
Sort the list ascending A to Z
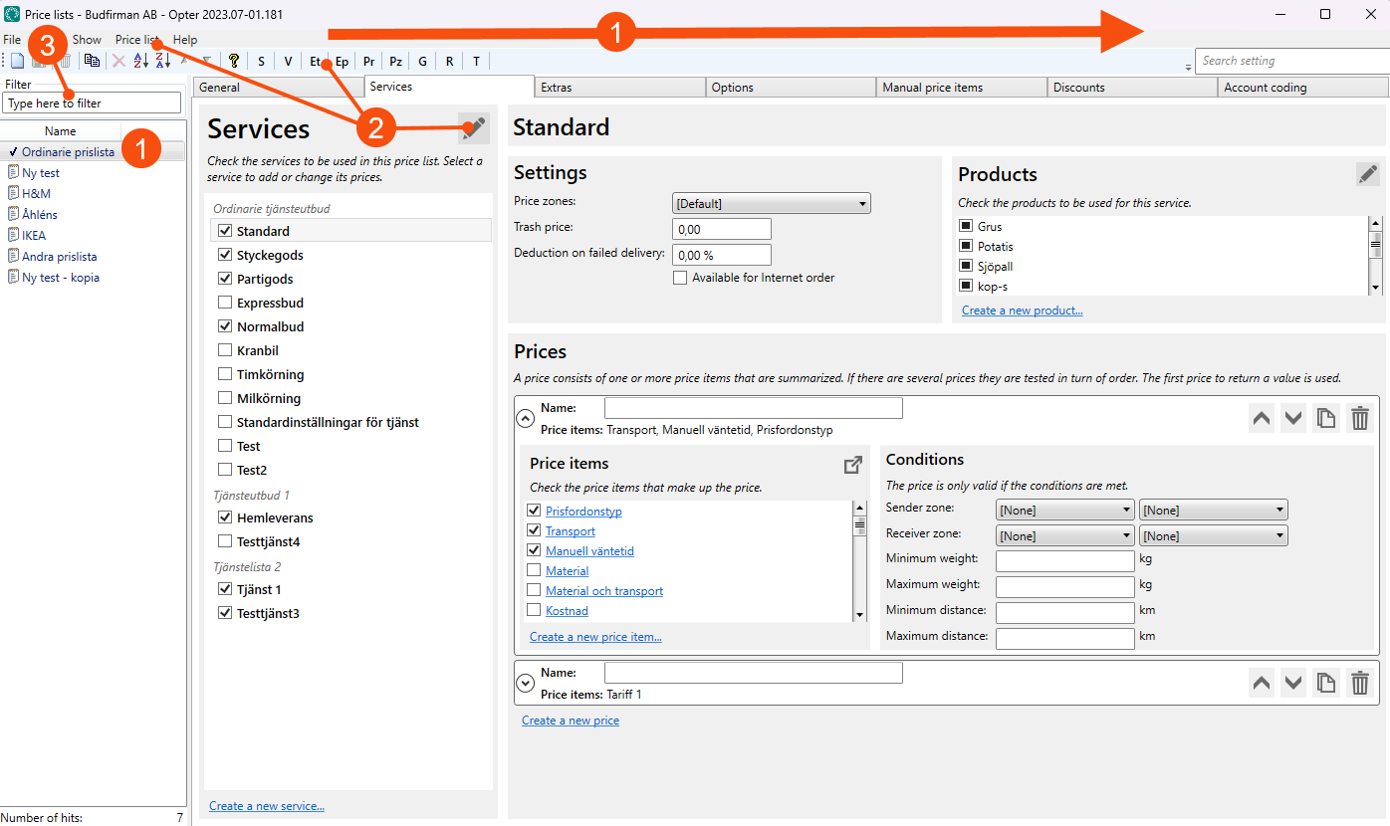tap(140, 61)
